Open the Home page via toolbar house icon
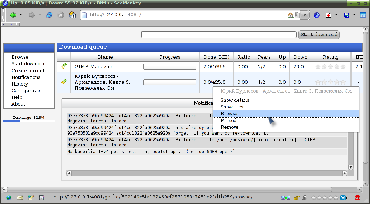This screenshot has width=370, height=204. pyautogui.click(x=72, y=15)
